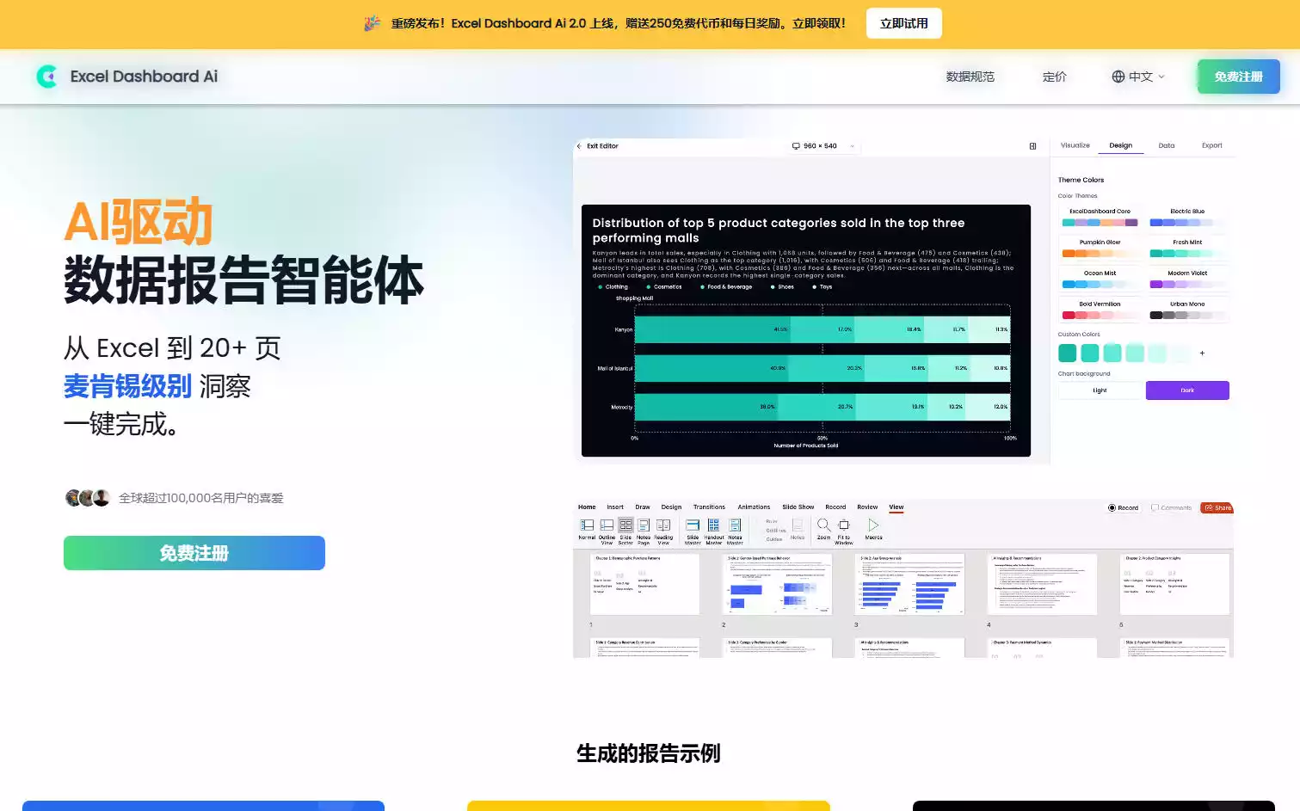The width and height of the screenshot is (1300, 811).
Task: Select slide thumbnail number 3
Action: point(910,584)
